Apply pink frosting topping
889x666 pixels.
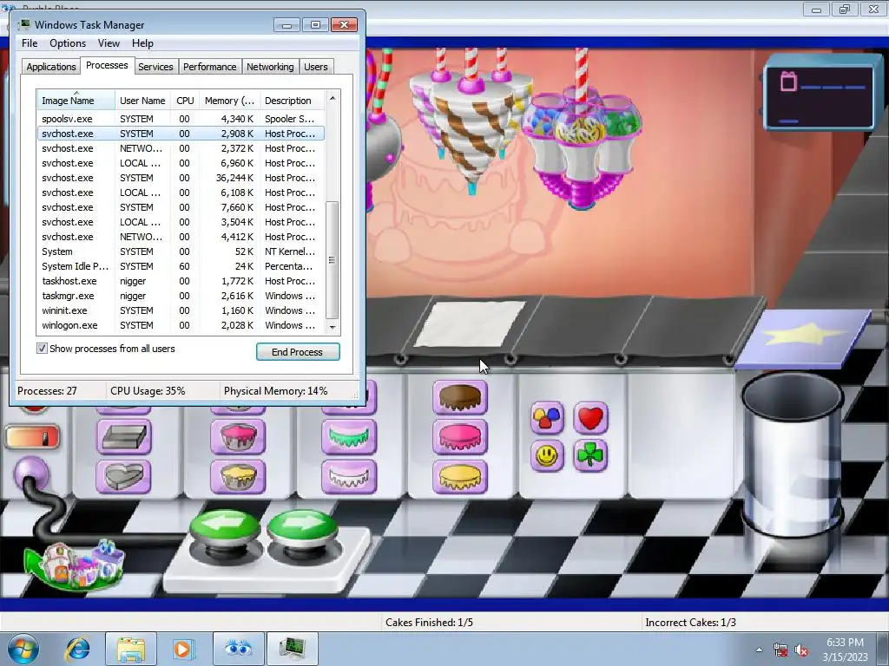click(460, 437)
